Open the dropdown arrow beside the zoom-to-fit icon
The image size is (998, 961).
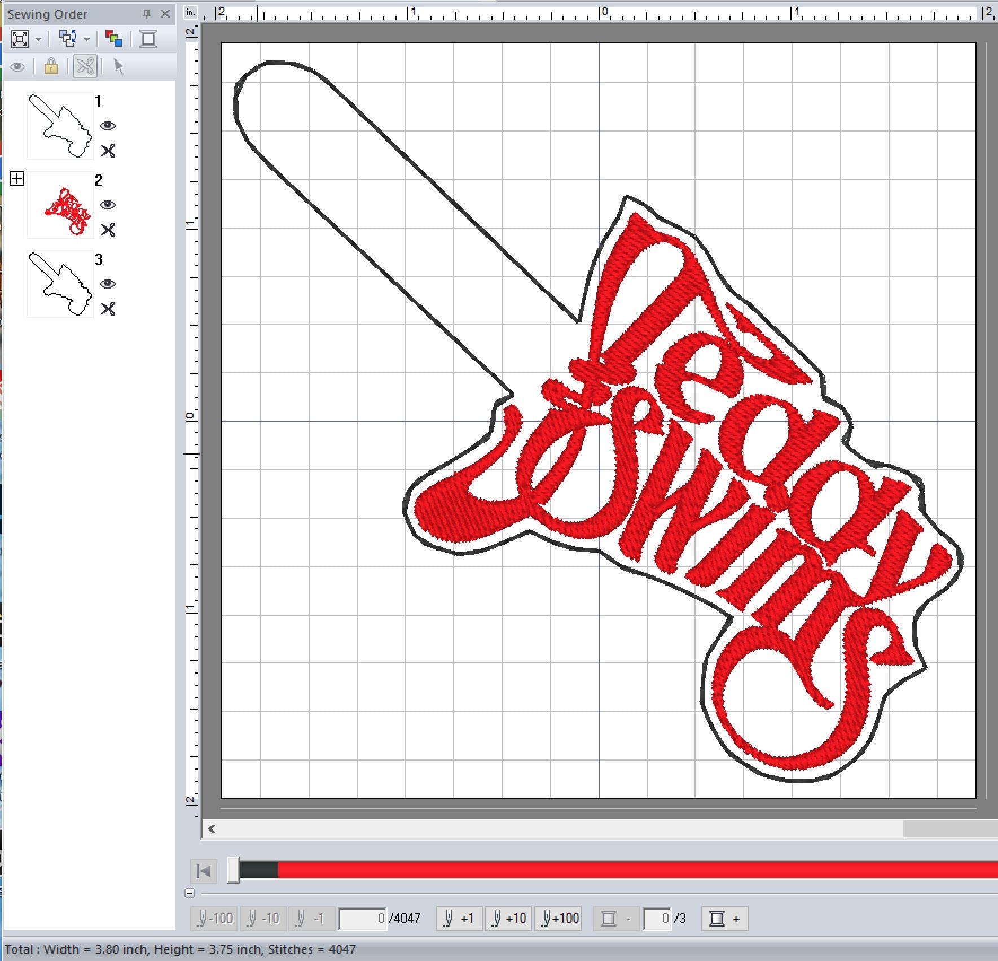[38, 40]
